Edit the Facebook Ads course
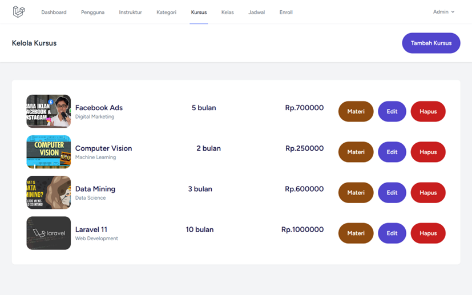 coord(392,111)
